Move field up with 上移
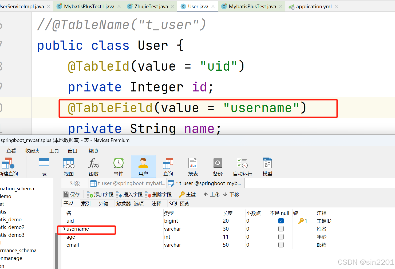The height and width of the screenshot is (269, 395). tap(211, 194)
